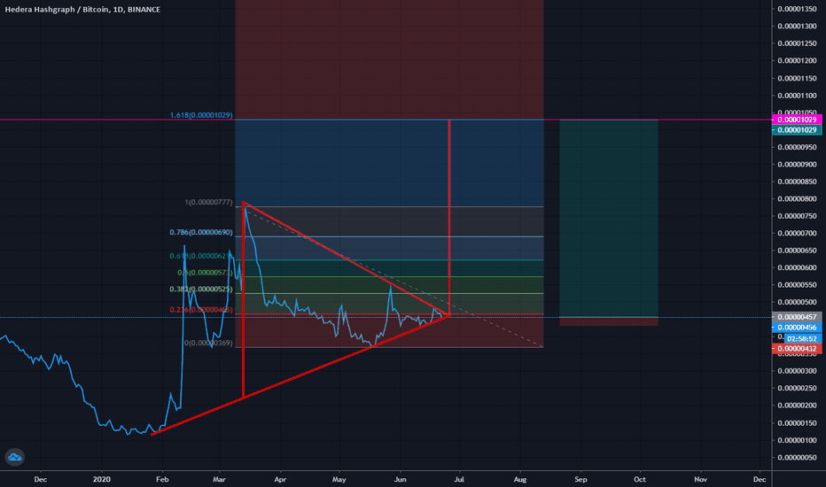Select the 0.618 teal Fibonacci level label
Viewport: 826px width, 487px height.
point(200,256)
